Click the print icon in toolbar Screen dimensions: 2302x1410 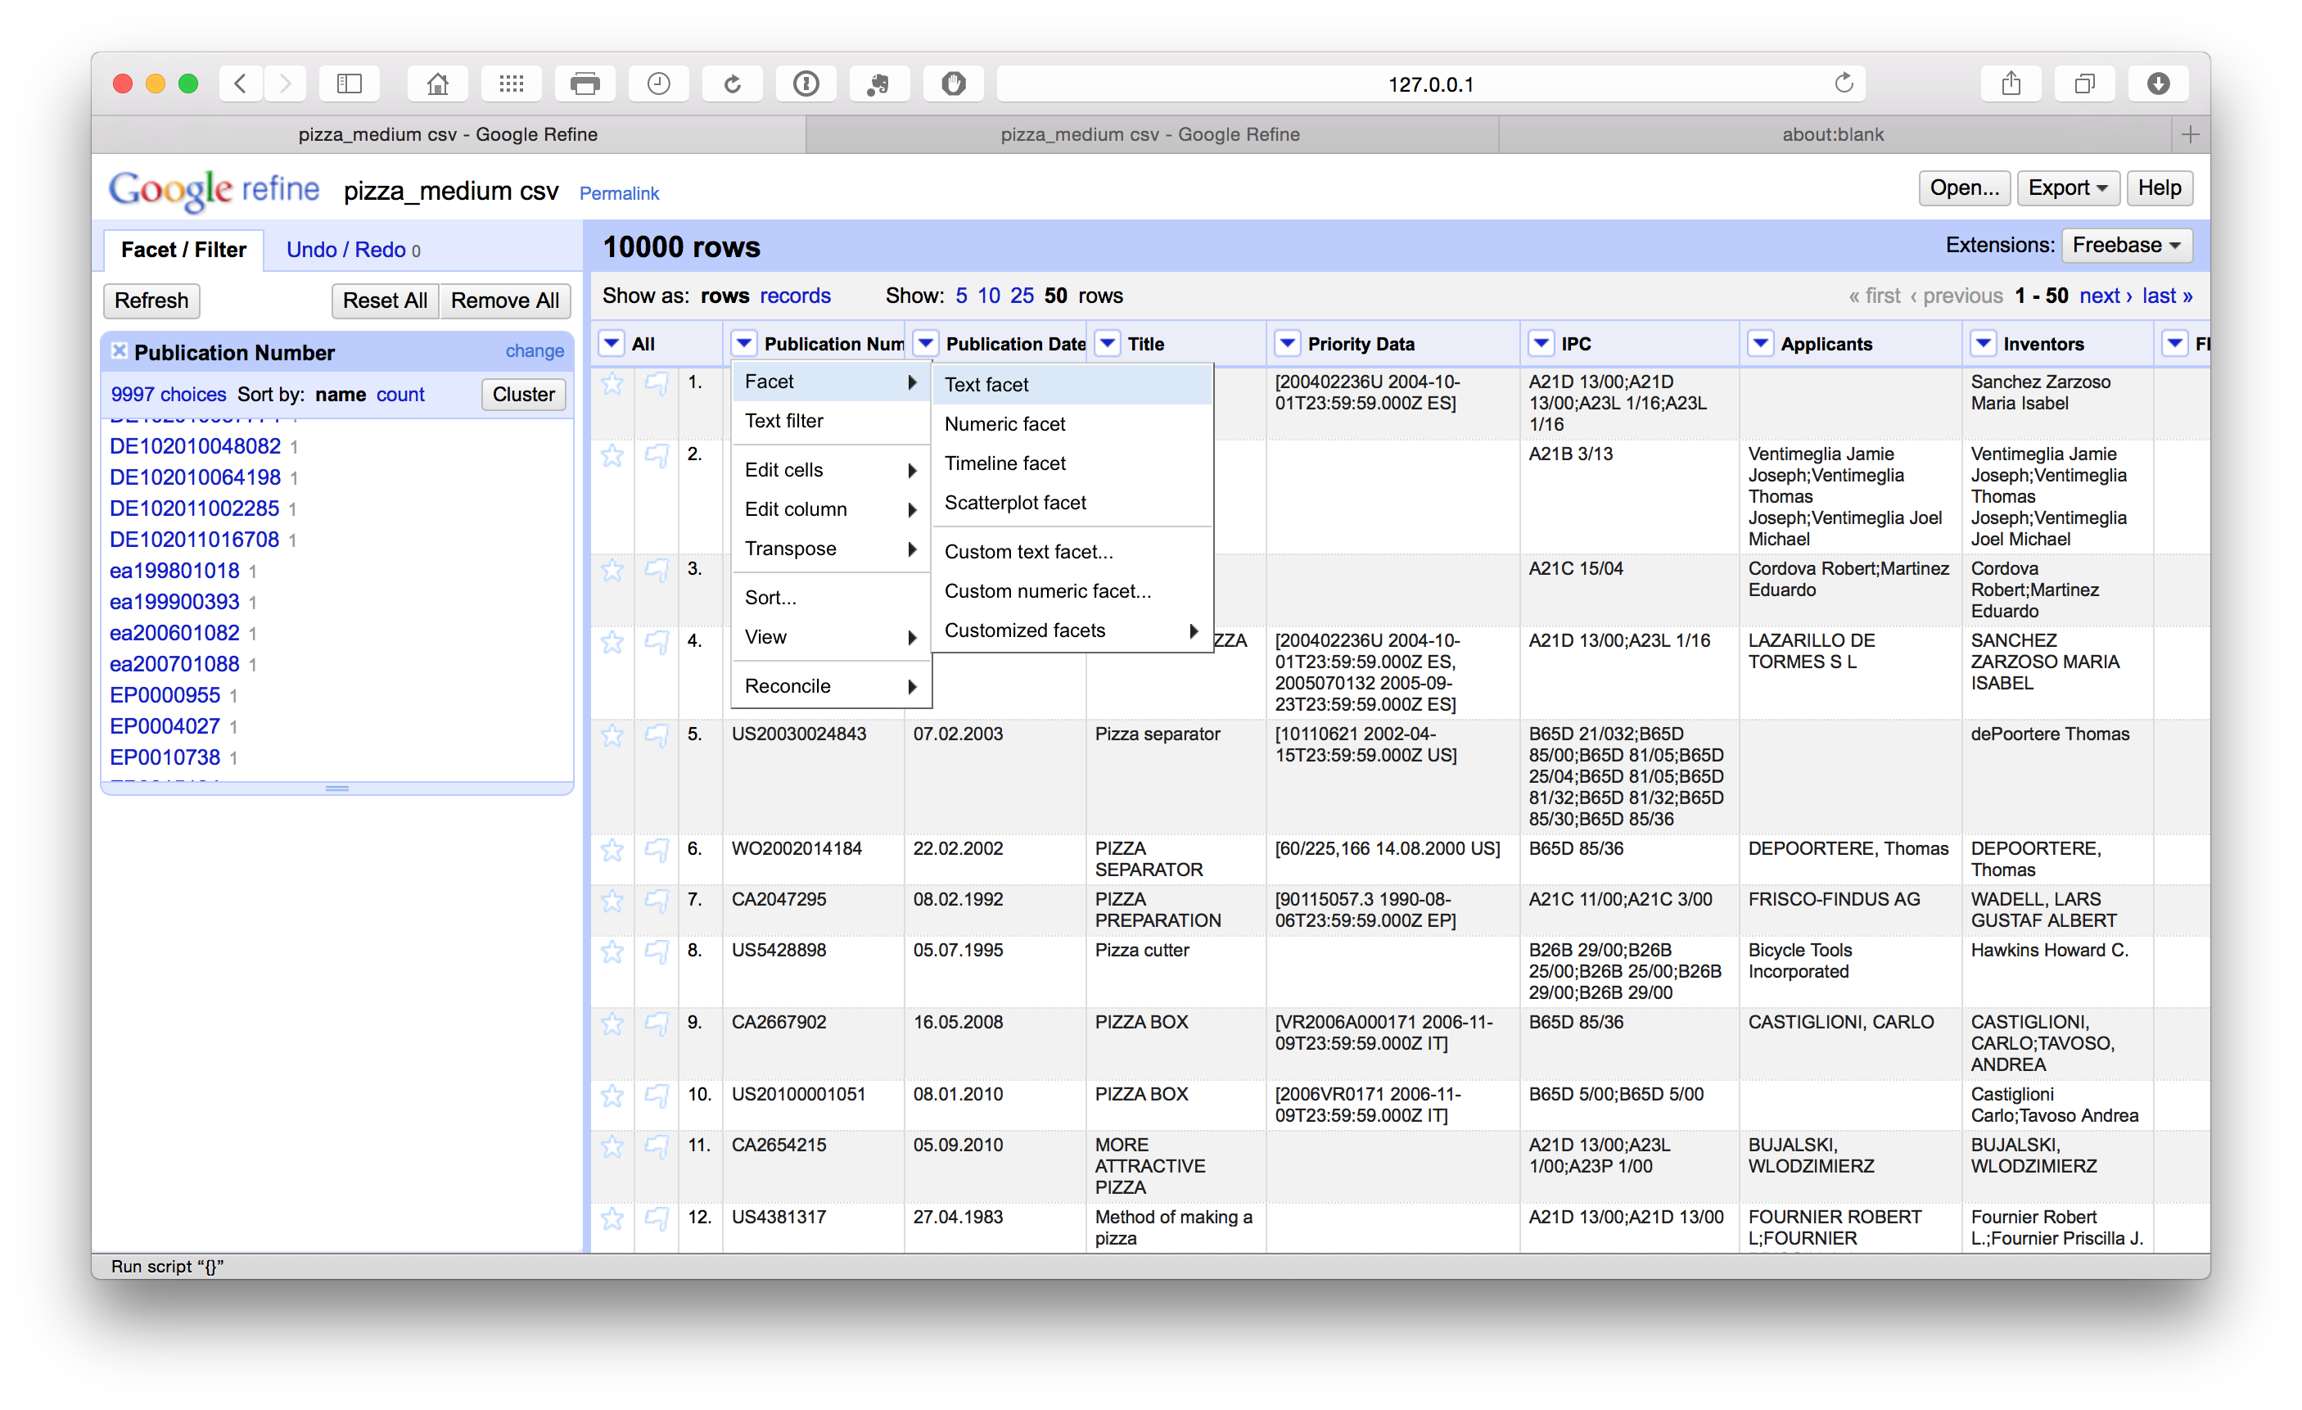(585, 84)
